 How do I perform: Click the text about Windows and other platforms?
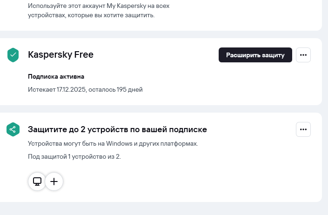(113, 143)
